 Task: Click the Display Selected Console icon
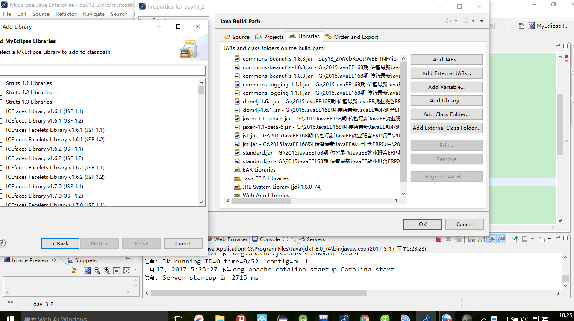click(524, 239)
